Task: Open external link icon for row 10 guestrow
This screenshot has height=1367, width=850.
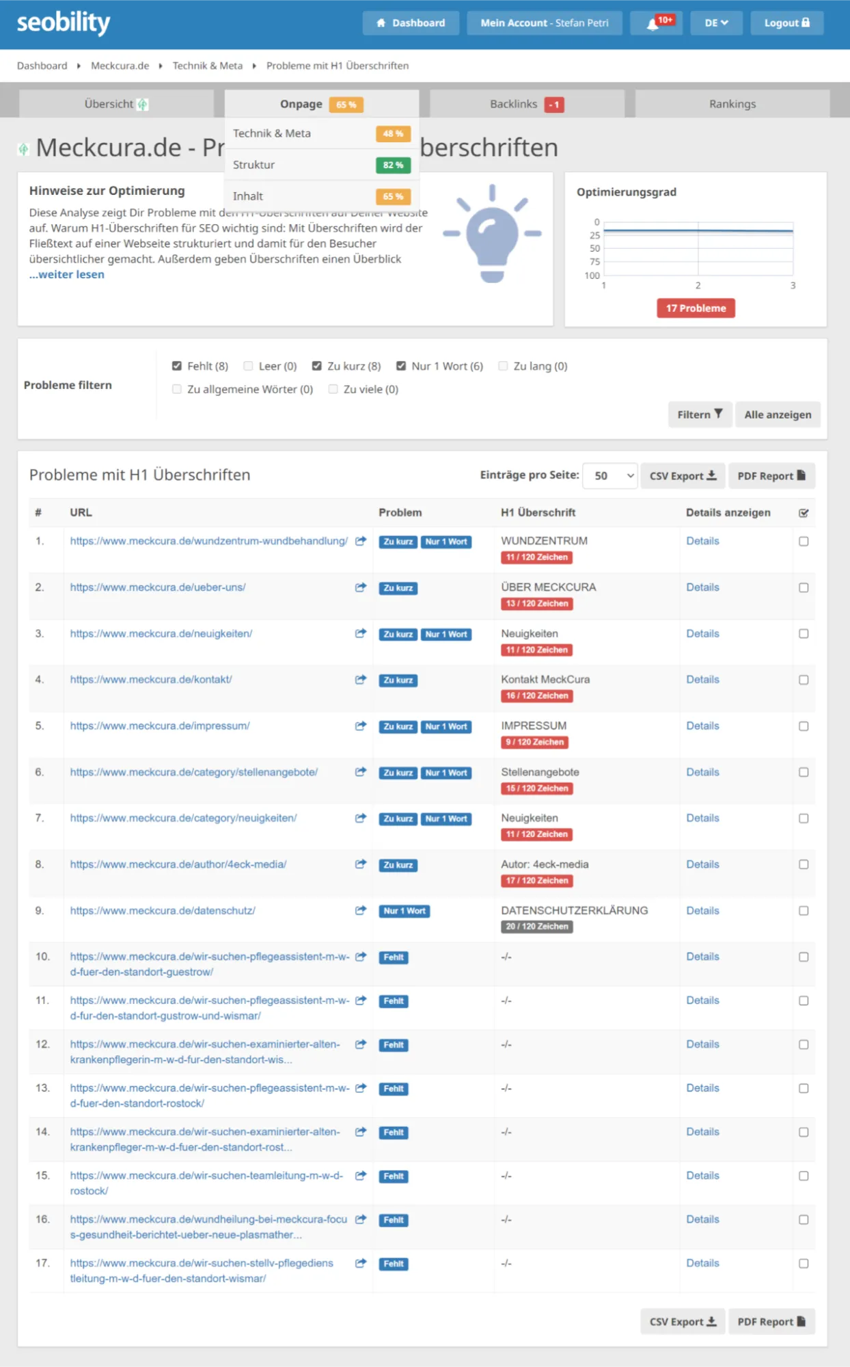Action: [x=361, y=957]
